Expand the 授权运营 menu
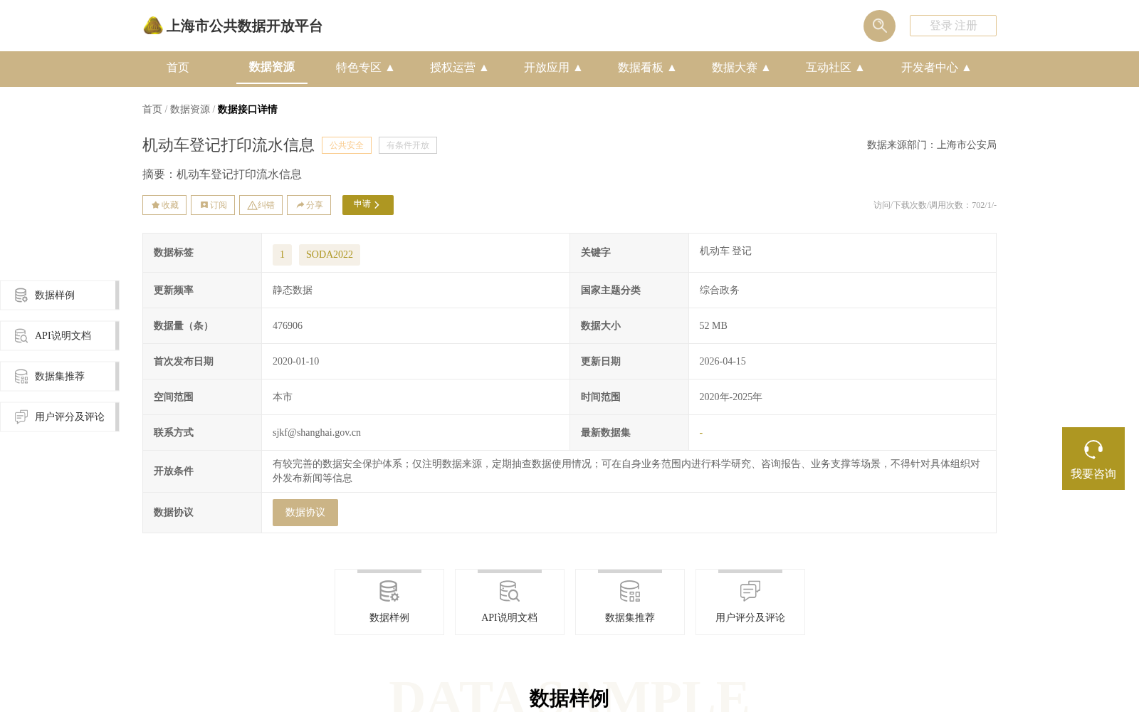 pyautogui.click(x=459, y=68)
